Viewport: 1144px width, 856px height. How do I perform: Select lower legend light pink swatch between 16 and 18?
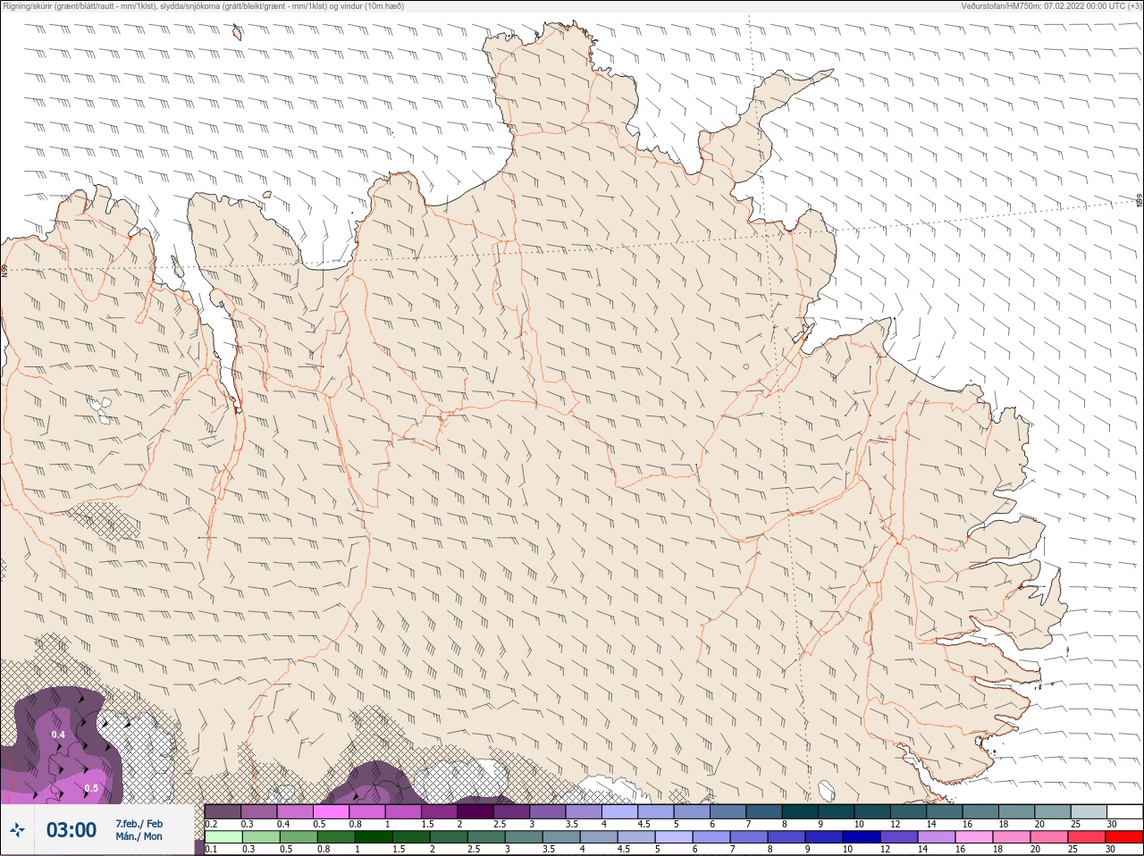(974, 837)
